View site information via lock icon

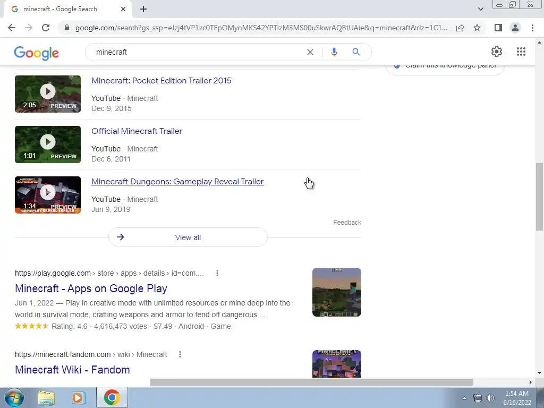pos(67,28)
